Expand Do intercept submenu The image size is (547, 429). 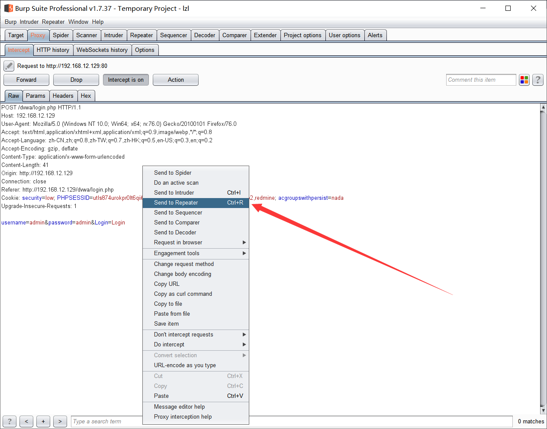(196, 344)
